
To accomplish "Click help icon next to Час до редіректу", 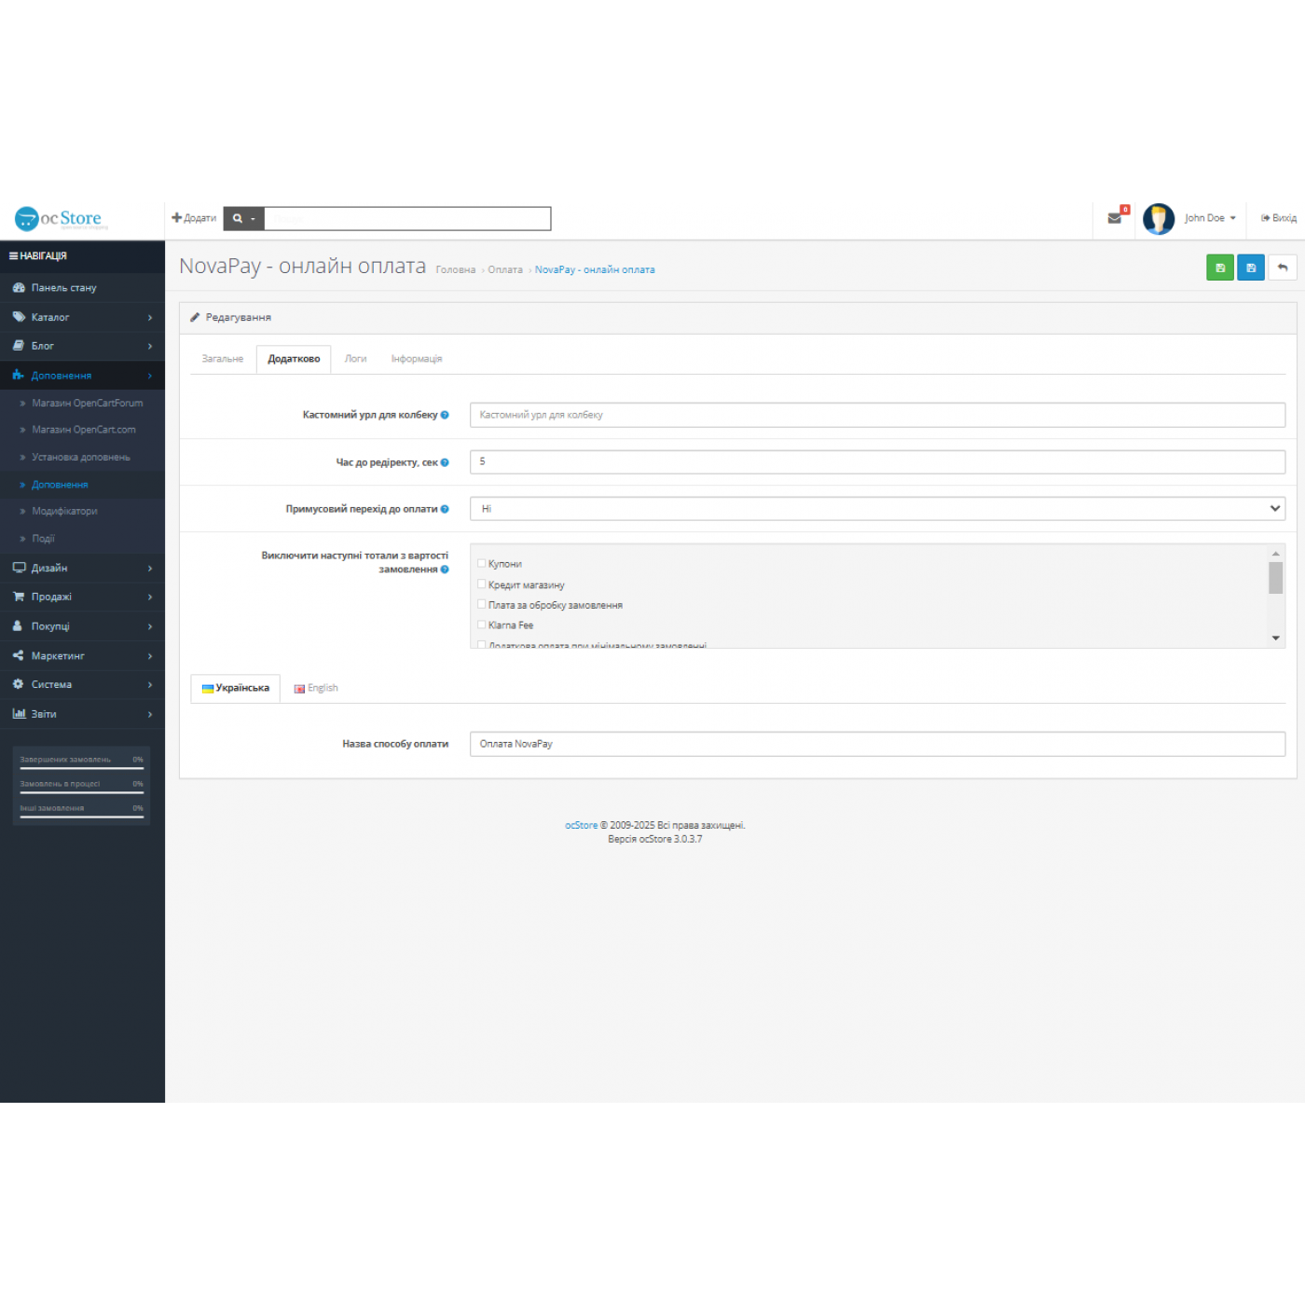I will click(445, 462).
